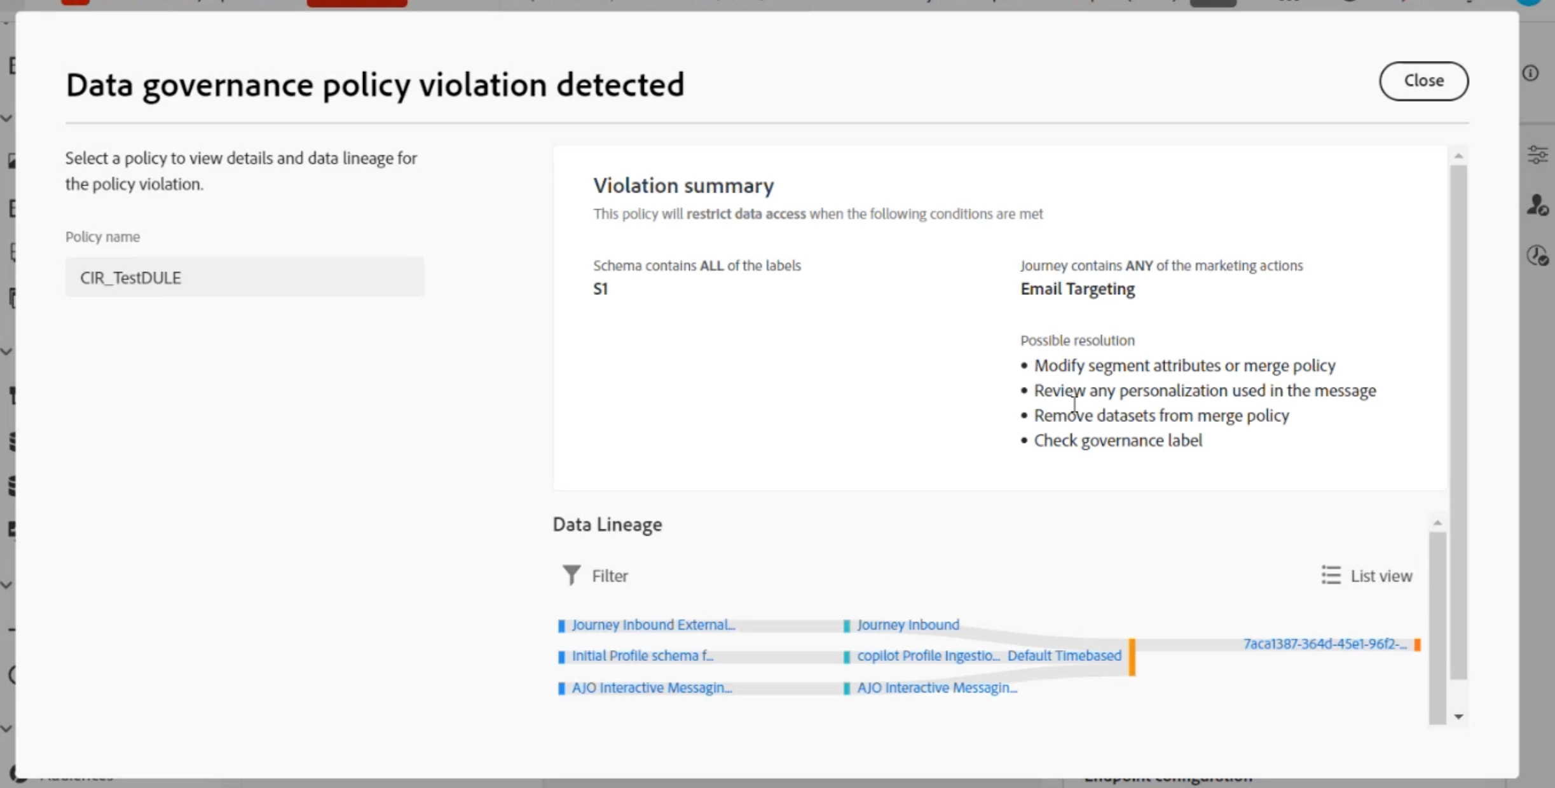Switch to List view using its icon
Image resolution: width=1555 pixels, height=788 pixels.
pyautogui.click(x=1331, y=575)
